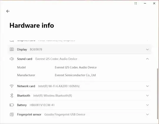Viewport: 159px width, 124px height.
Task: Click Everest Semiconductor Co., Ltd text
Action: pos(75,75)
